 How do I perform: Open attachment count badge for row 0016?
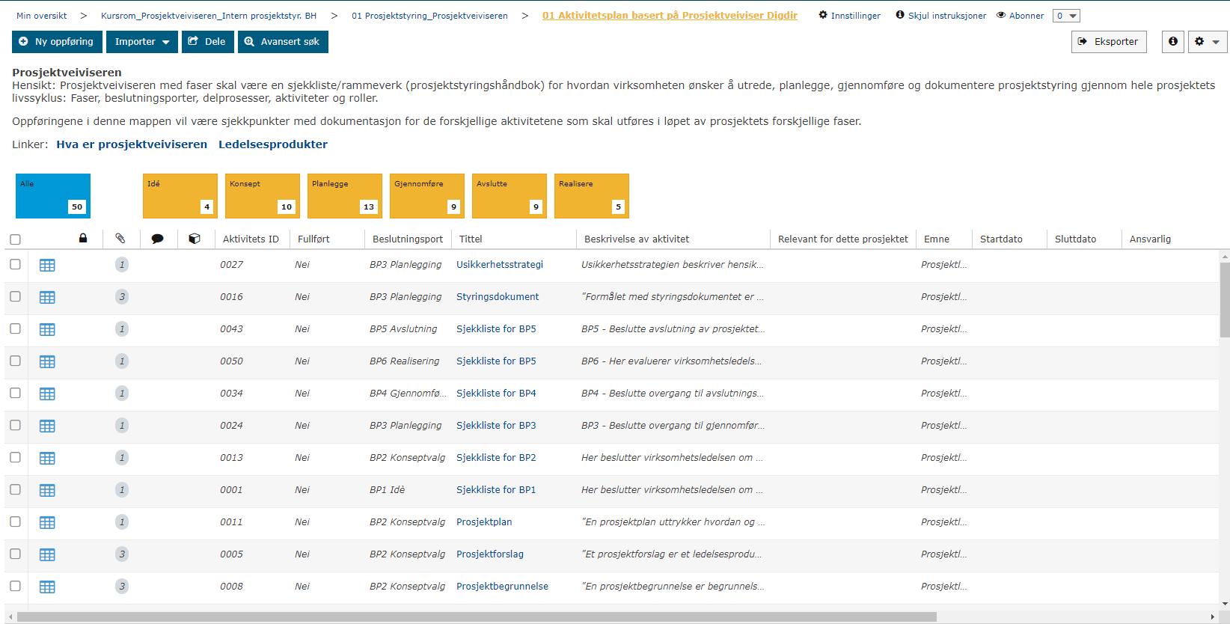[x=122, y=297]
